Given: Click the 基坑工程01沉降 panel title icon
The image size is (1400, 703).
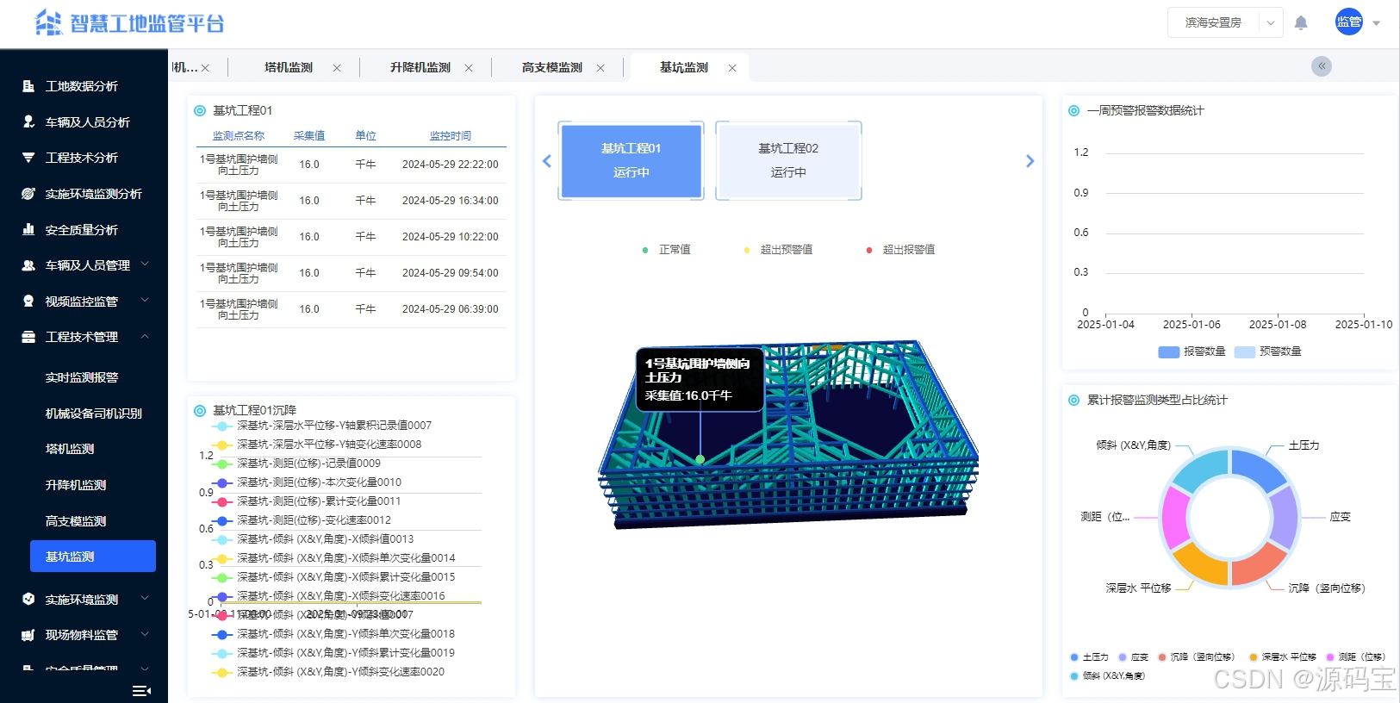Looking at the screenshot, I should click(x=200, y=411).
